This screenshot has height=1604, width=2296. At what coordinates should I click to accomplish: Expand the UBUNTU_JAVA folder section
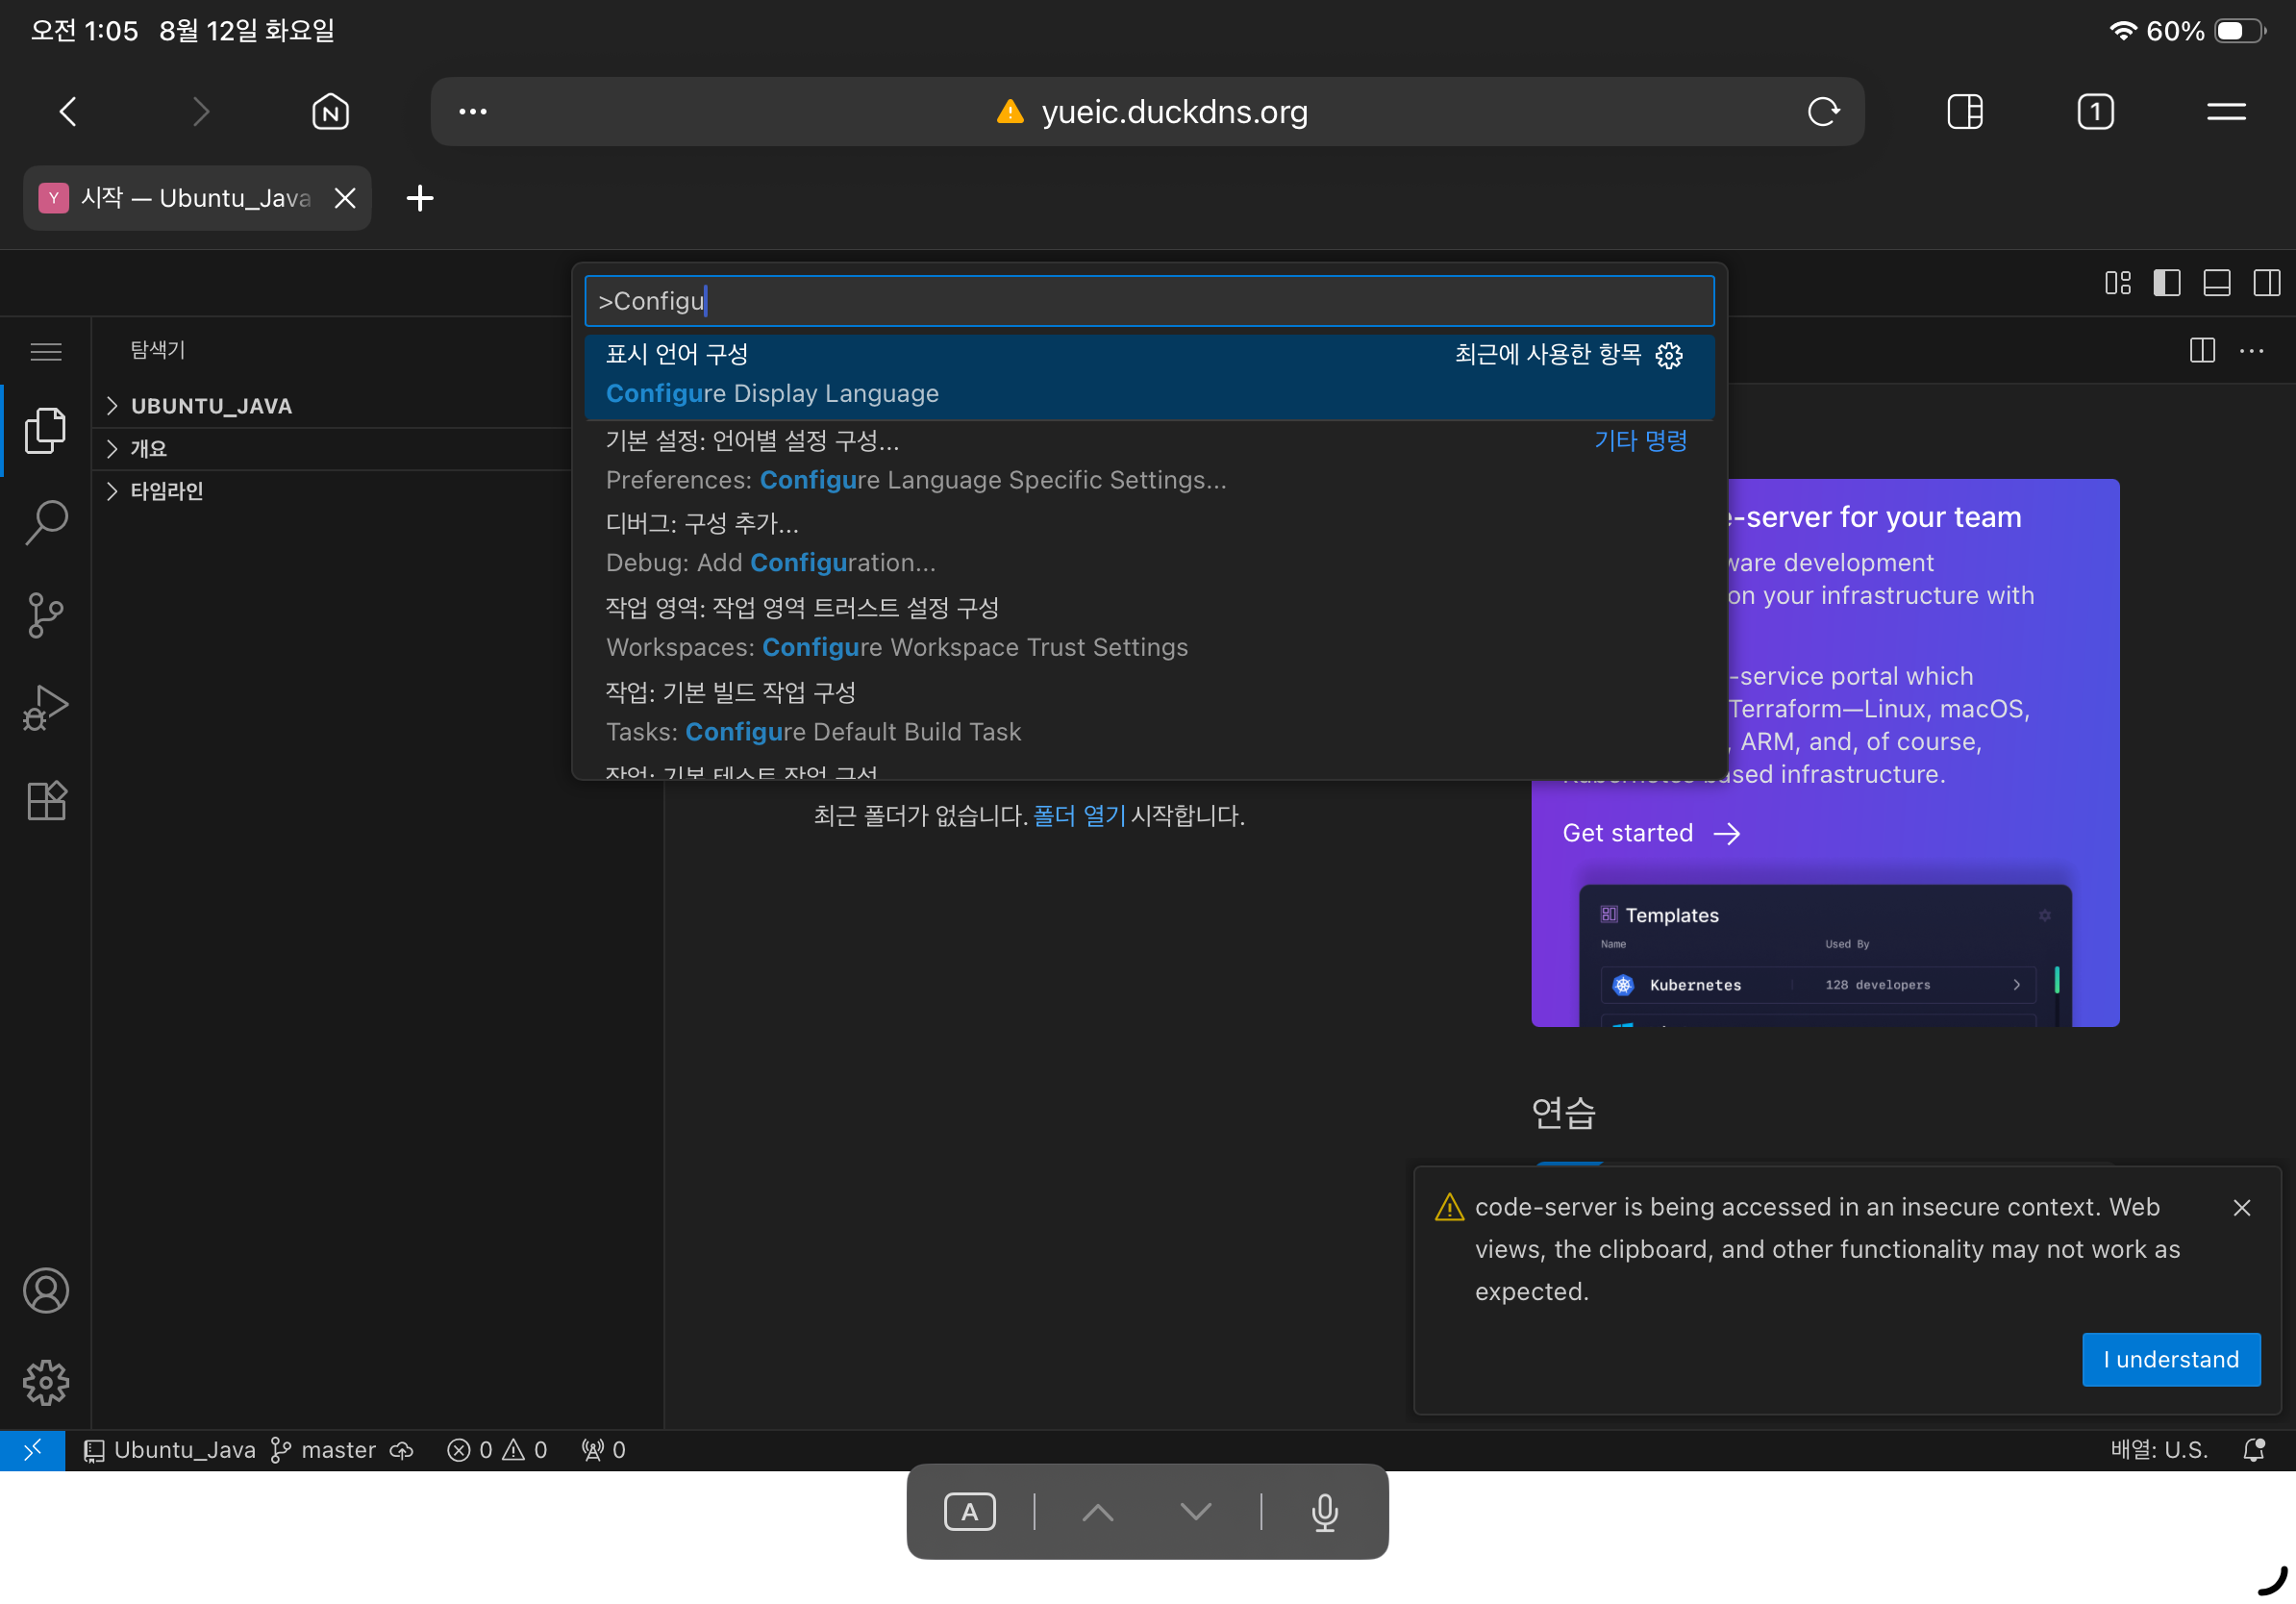211,406
